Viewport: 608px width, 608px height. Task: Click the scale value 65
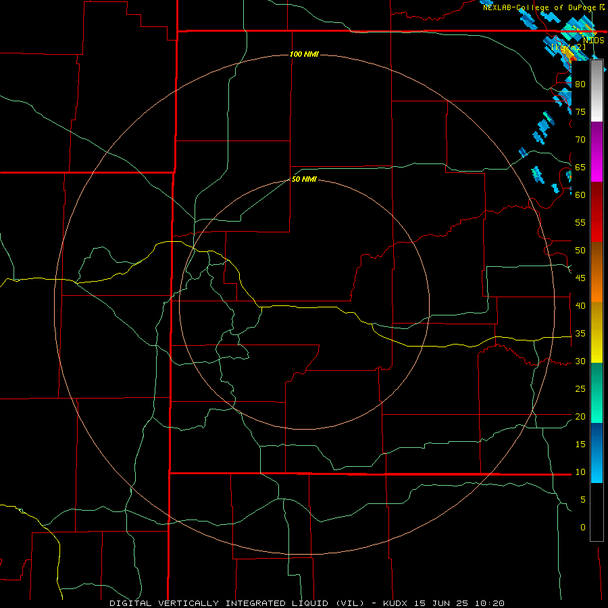580,168
